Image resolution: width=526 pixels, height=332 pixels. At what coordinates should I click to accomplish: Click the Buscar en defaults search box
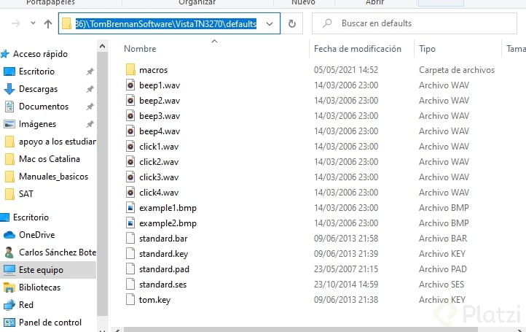coord(415,23)
